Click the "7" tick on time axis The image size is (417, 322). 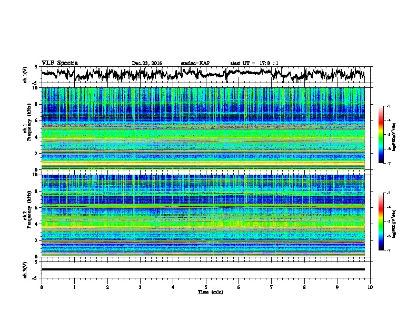tap(272, 287)
